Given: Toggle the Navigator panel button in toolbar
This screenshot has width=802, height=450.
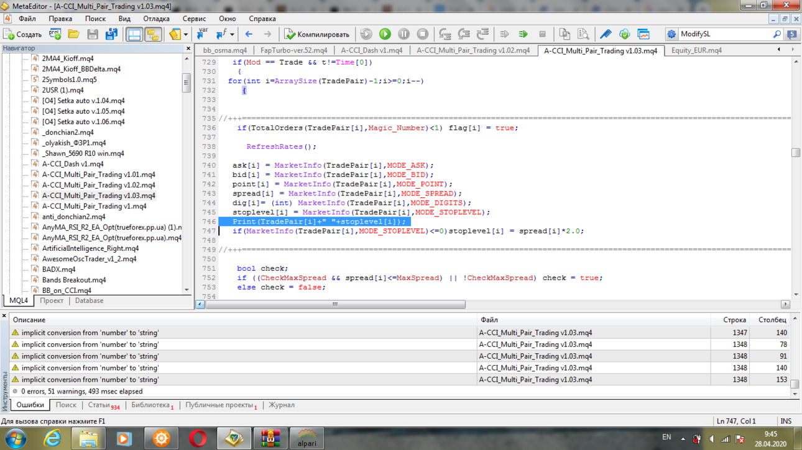Looking at the screenshot, I should click(x=134, y=34).
